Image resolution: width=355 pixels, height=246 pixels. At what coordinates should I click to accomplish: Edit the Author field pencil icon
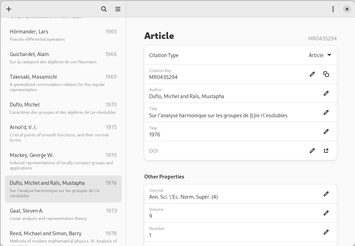click(x=326, y=93)
